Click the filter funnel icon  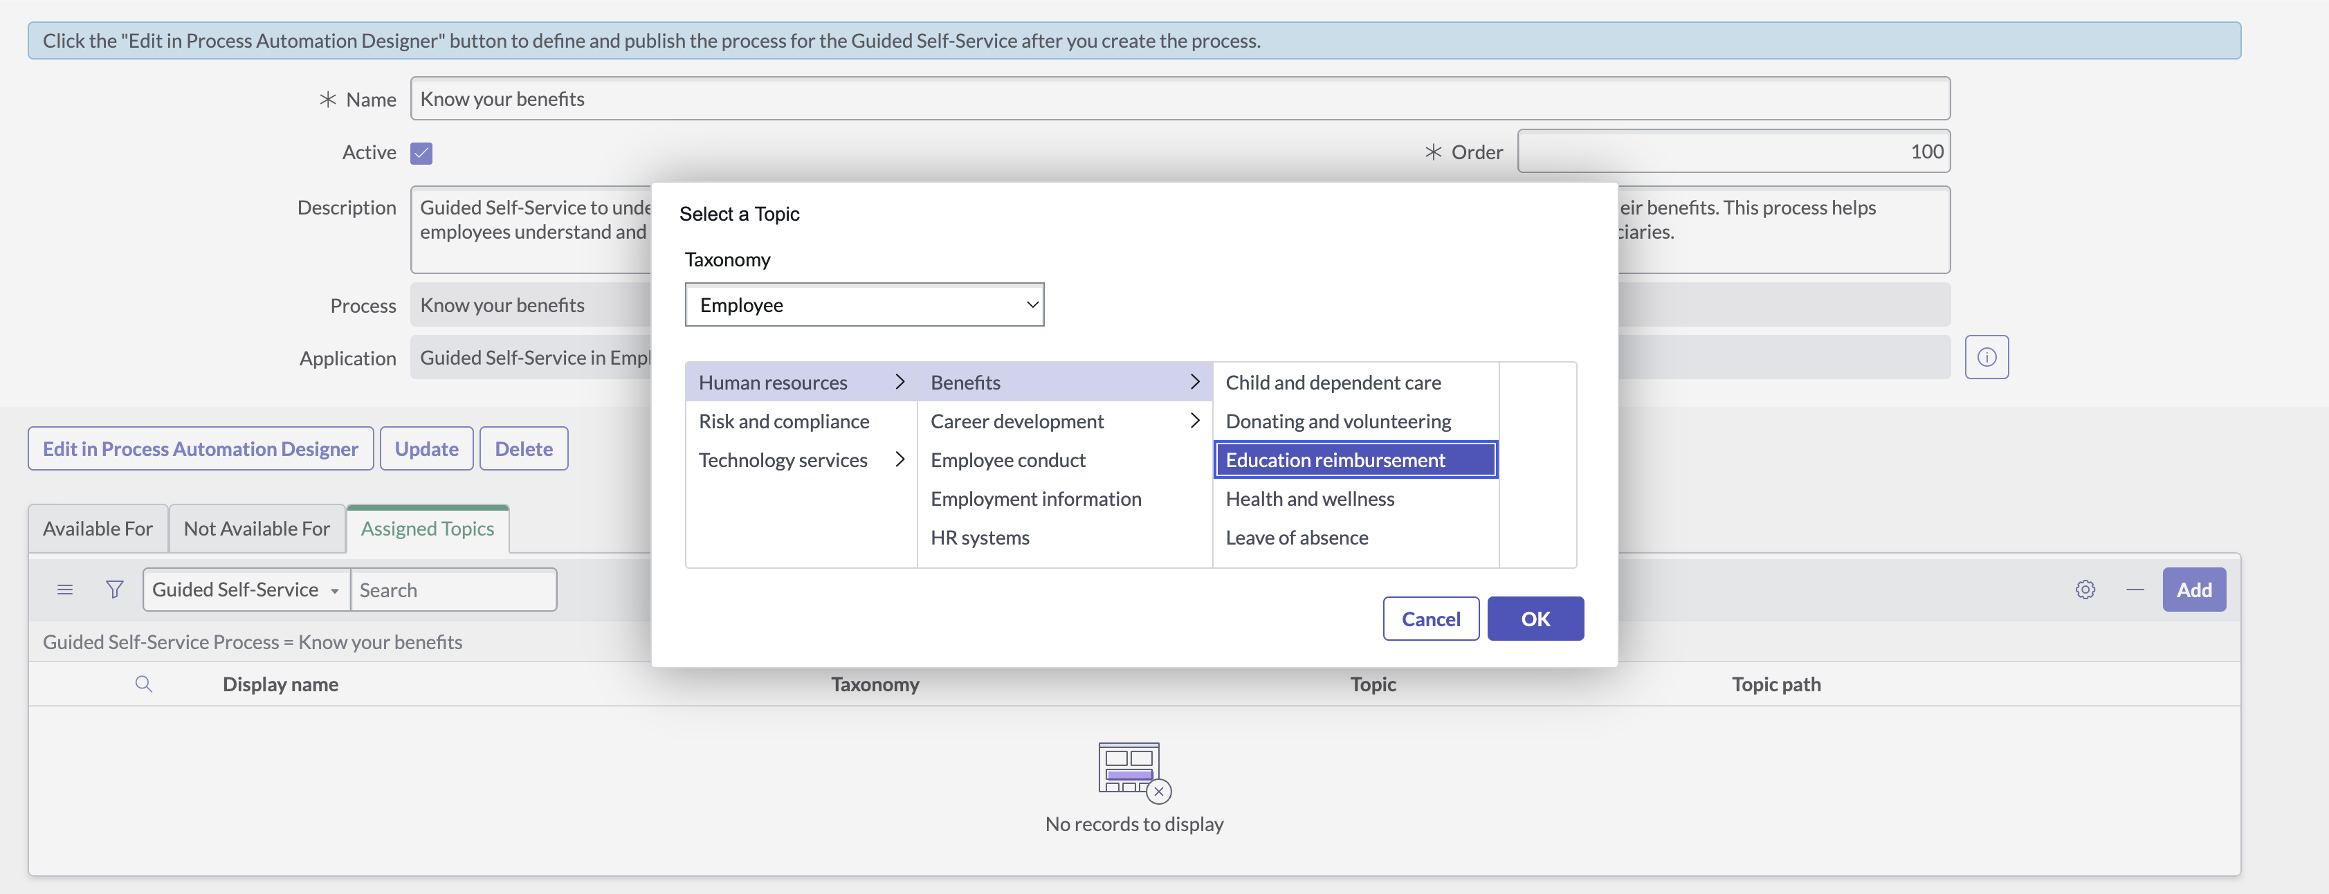(115, 590)
